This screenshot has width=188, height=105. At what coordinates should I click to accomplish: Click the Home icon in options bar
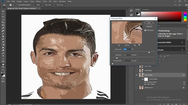[4, 5]
